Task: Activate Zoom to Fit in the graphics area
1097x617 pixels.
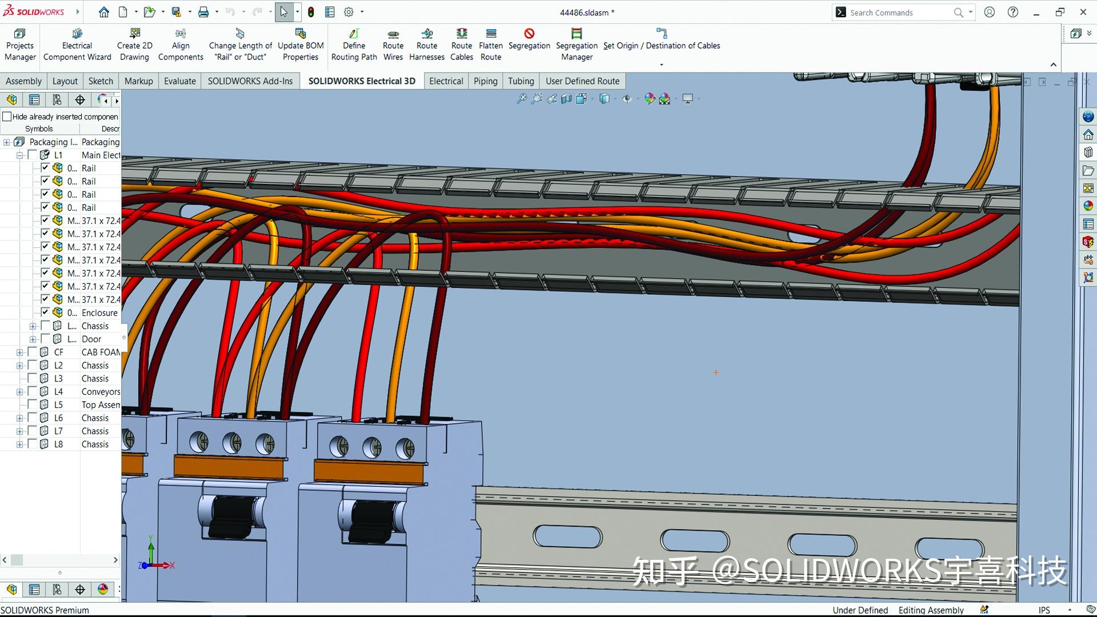Action: pyautogui.click(x=521, y=98)
